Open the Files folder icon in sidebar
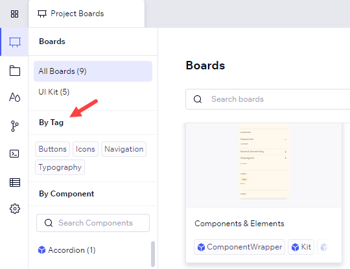350x269 pixels. point(15,71)
